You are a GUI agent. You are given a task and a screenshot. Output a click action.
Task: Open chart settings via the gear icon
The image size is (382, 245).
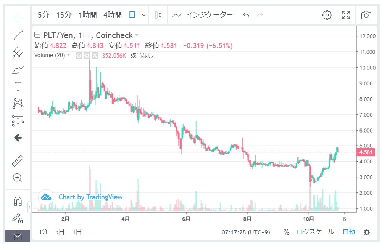(x=327, y=15)
